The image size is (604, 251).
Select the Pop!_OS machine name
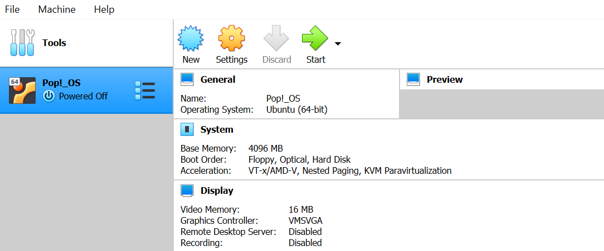61,83
